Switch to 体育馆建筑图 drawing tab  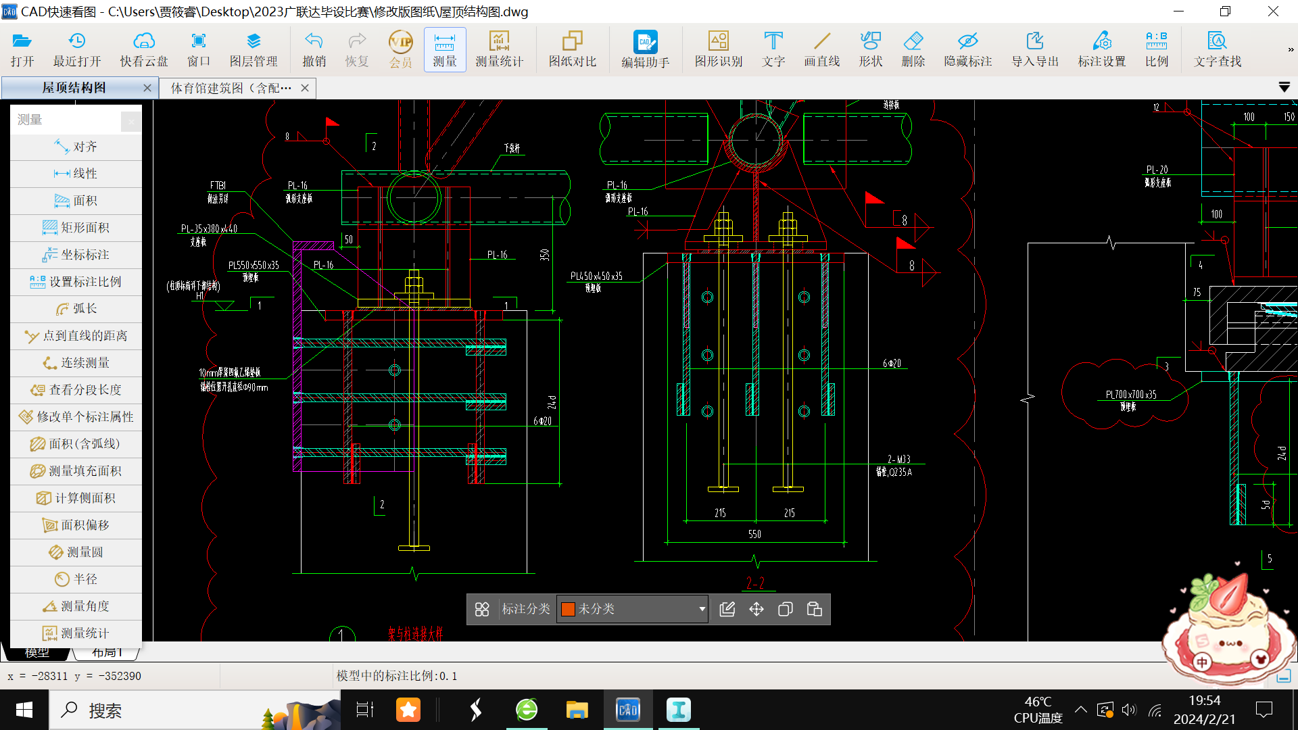(x=231, y=88)
